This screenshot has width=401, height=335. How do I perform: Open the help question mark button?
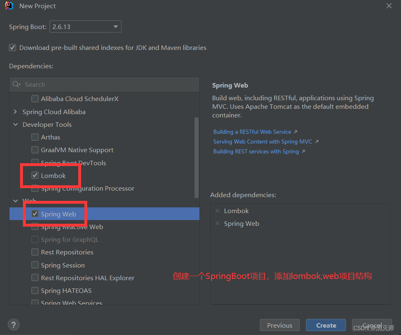pos(14,325)
